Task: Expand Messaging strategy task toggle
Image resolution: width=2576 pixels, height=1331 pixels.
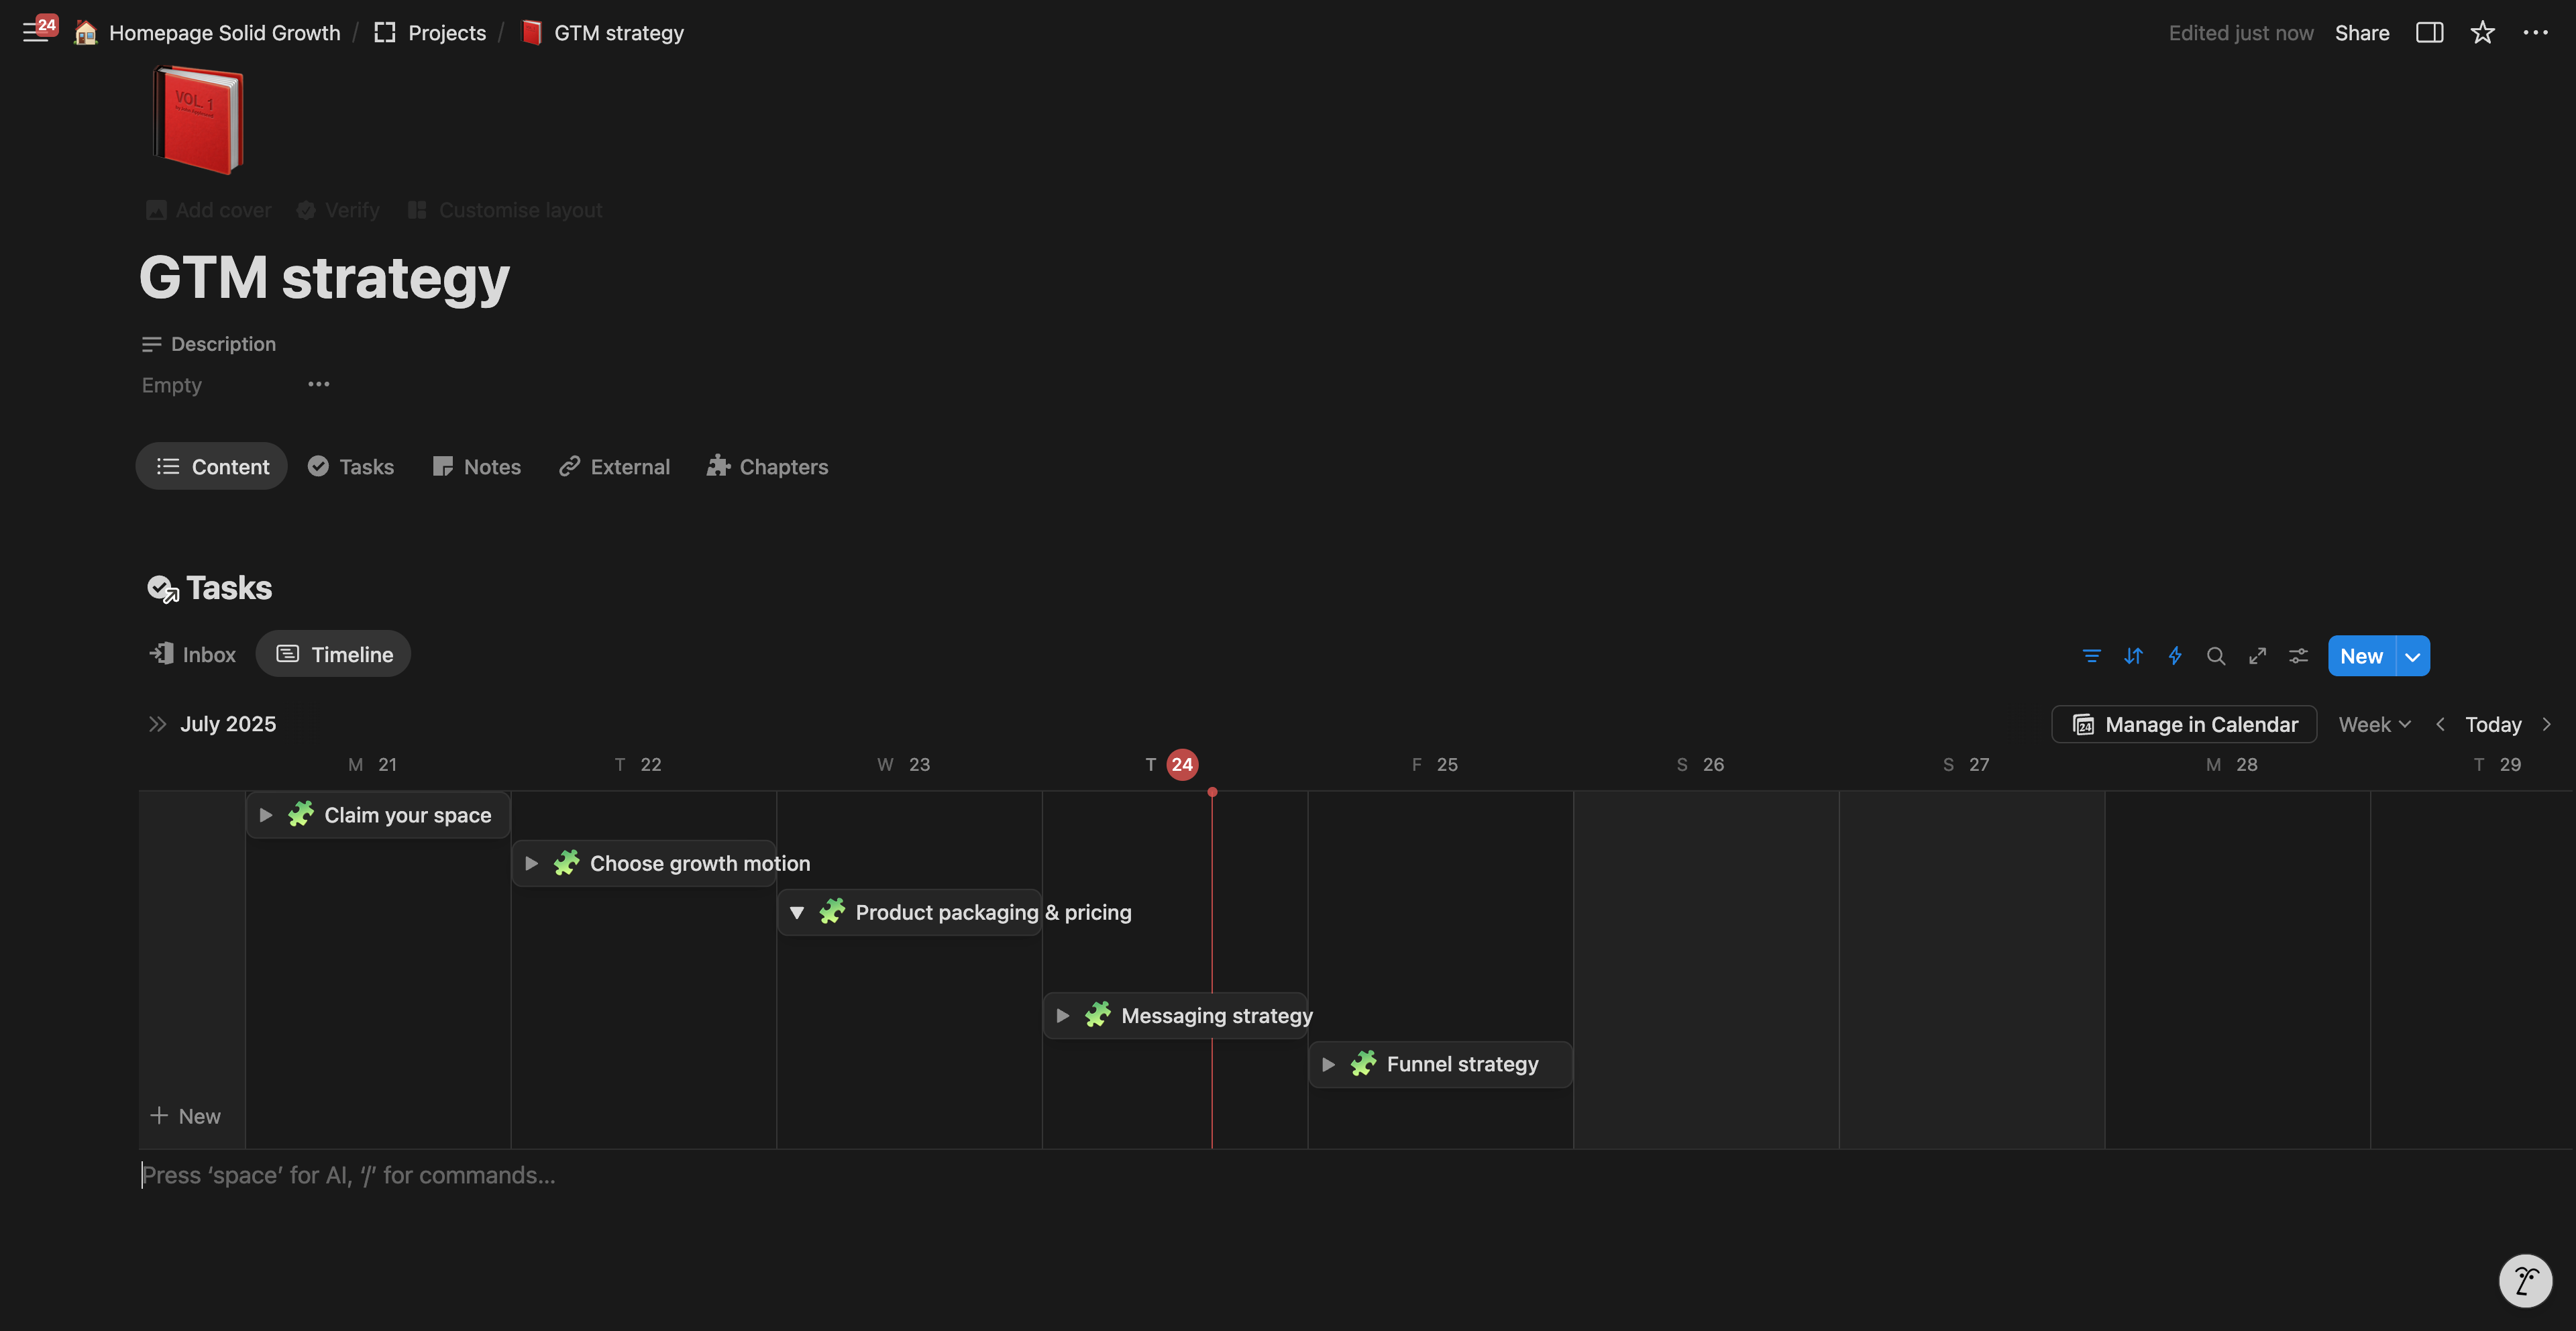Action: pos(1063,1016)
